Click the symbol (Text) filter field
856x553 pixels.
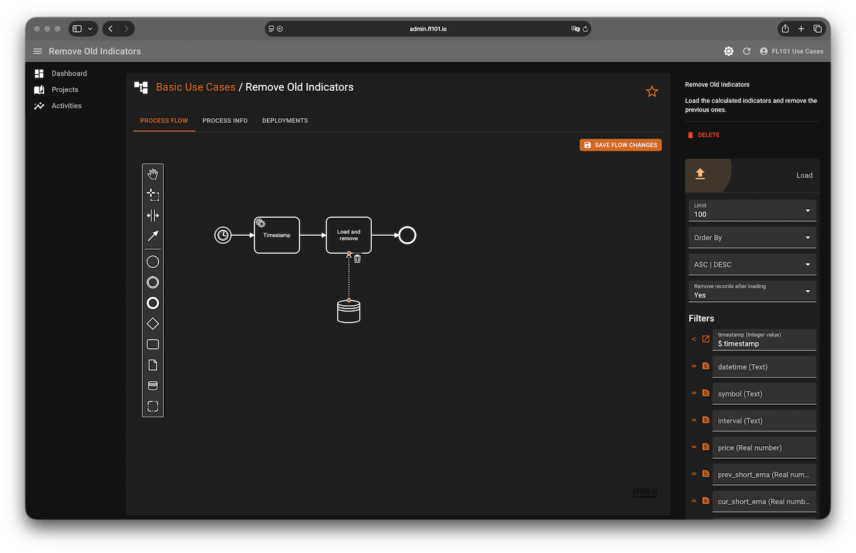pyautogui.click(x=764, y=393)
